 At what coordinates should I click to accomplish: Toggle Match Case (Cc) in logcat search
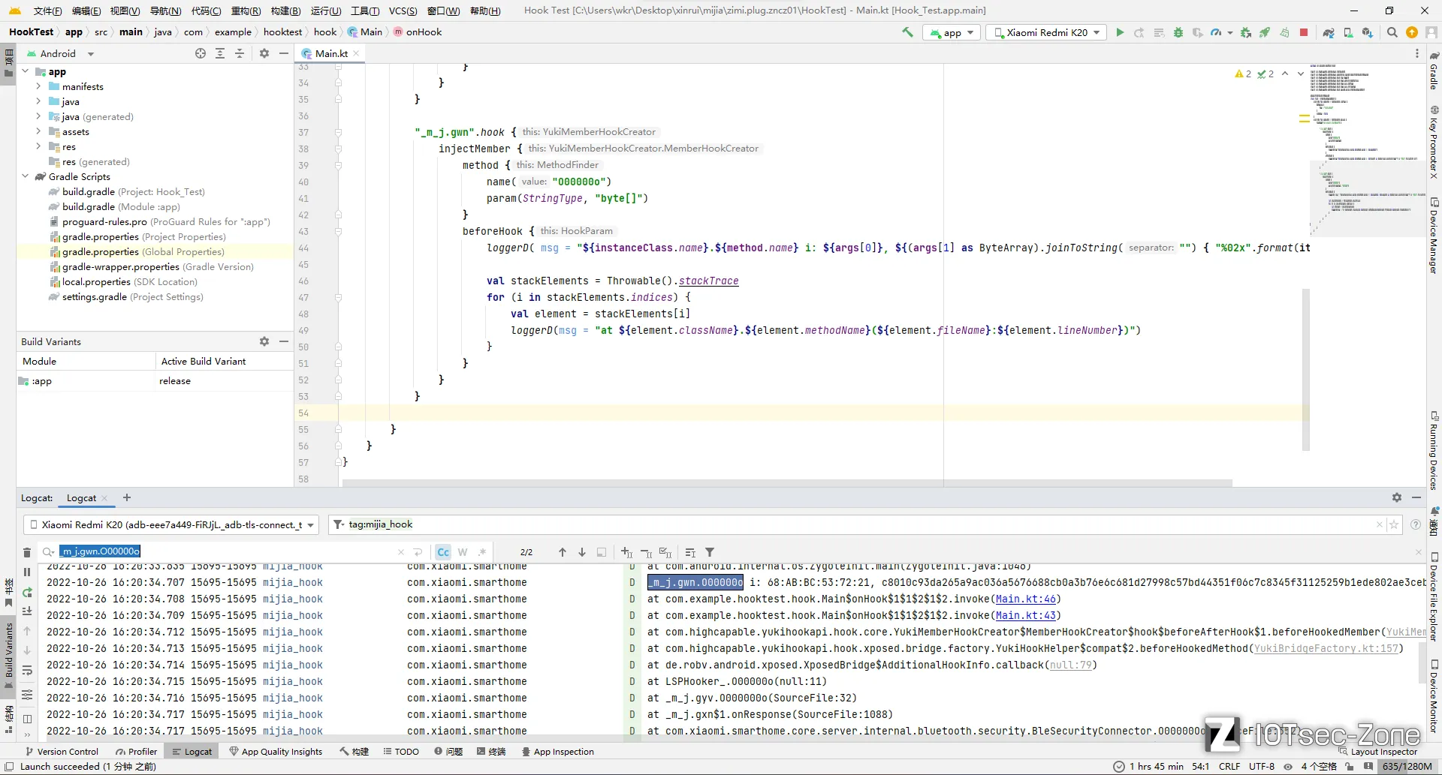[x=443, y=552]
